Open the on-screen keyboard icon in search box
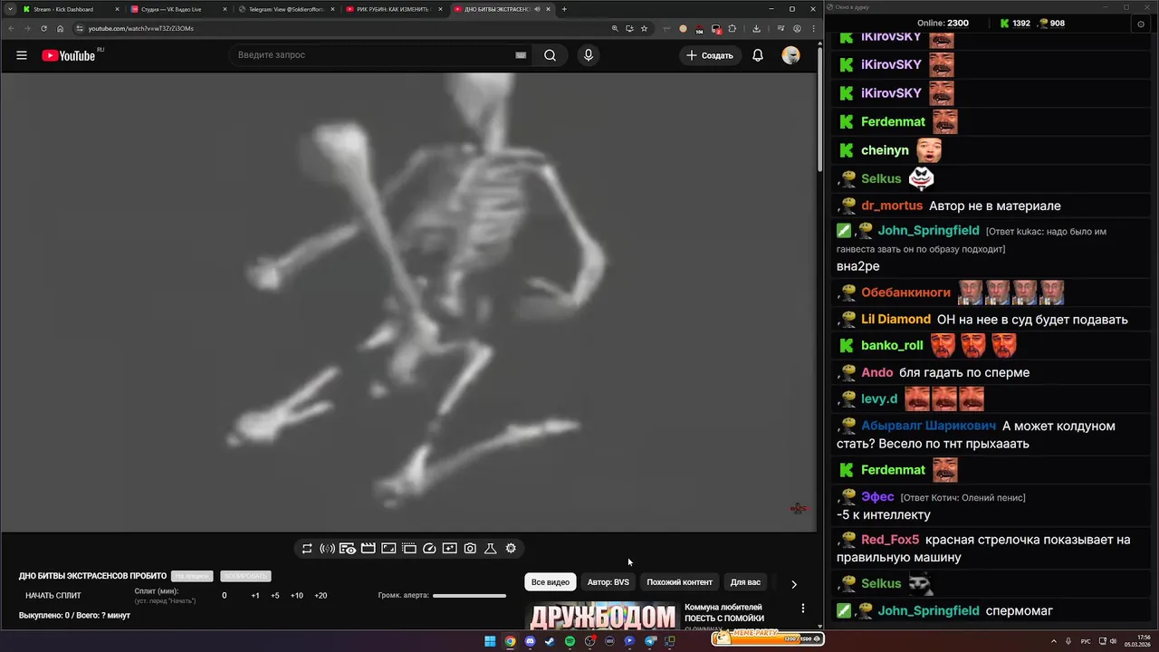Viewport: 1159px width, 652px height. [521, 55]
